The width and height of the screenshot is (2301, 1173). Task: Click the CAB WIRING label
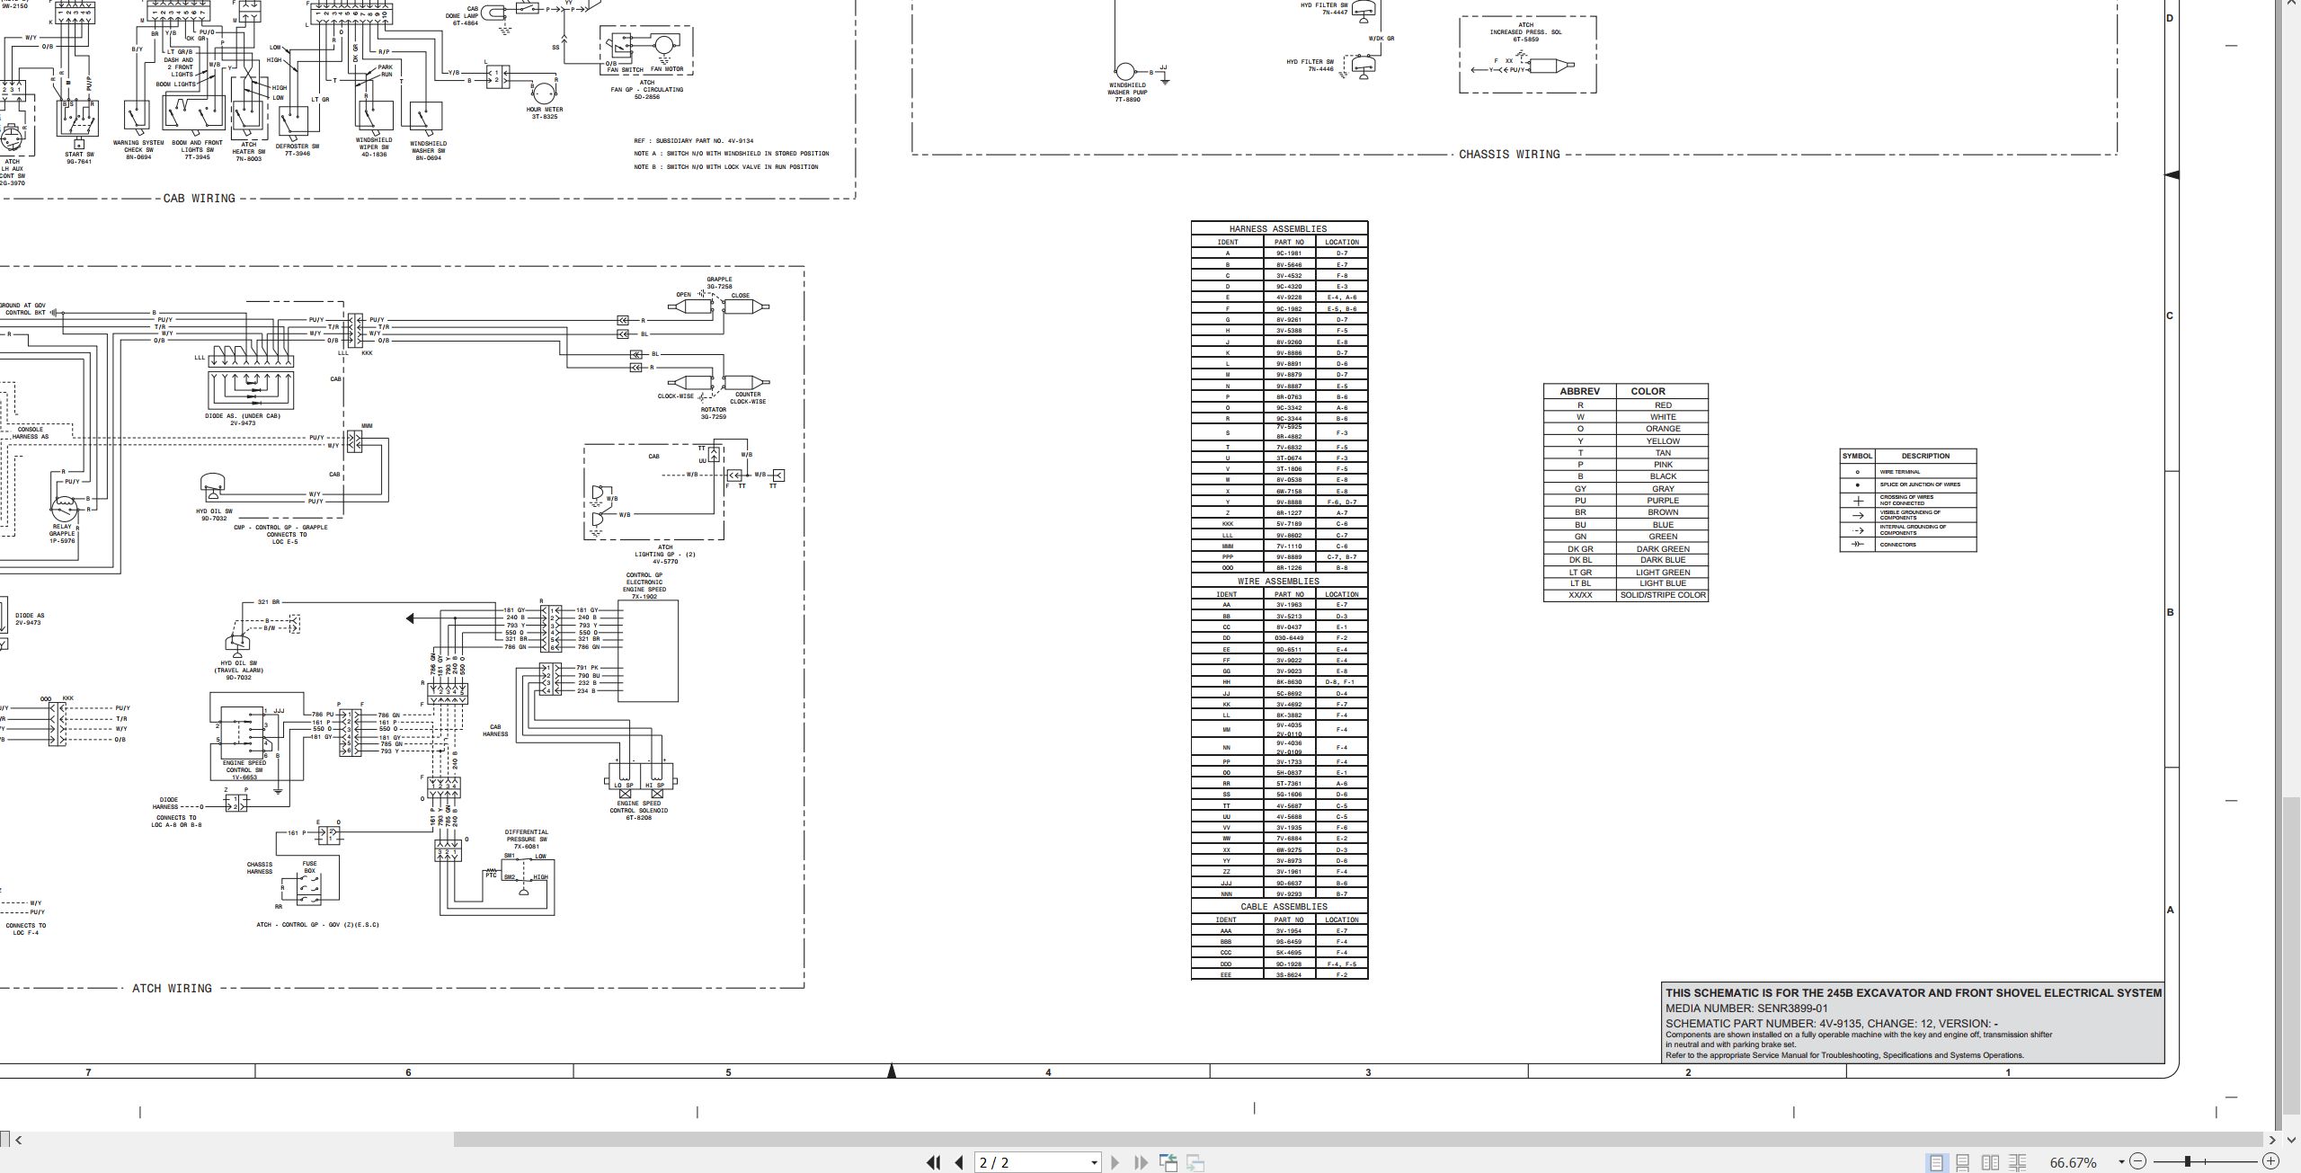point(199,199)
